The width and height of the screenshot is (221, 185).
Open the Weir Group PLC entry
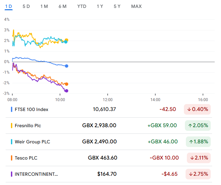click(109, 142)
